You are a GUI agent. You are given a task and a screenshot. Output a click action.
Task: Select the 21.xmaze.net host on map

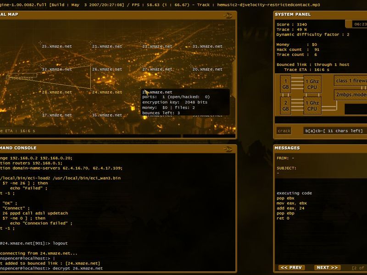pos(107,46)
